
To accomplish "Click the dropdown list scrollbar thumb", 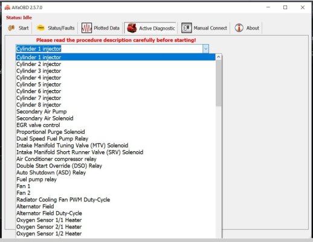I will click(x=219, y=83).
